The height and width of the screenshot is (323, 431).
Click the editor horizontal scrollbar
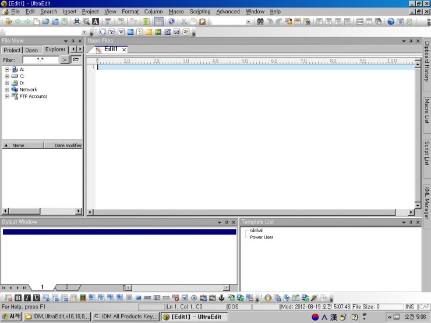point(245,212)
